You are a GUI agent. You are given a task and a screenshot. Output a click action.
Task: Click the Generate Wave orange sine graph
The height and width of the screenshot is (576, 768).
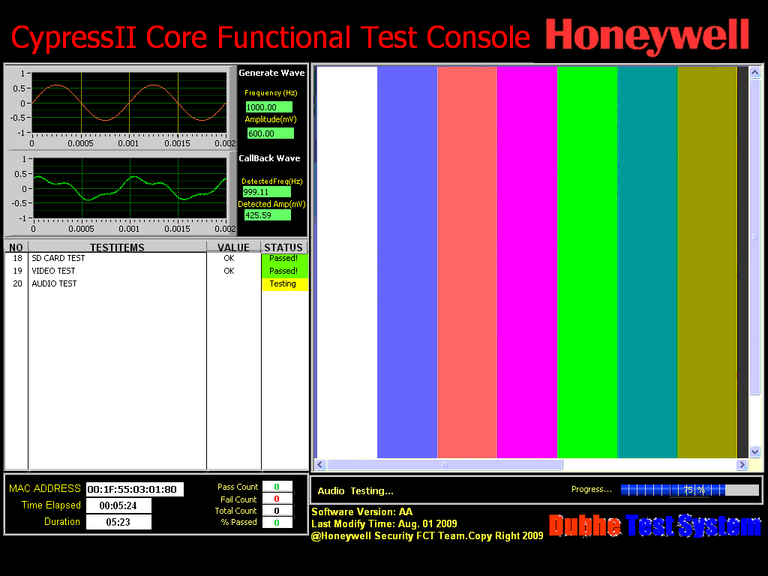129,103
